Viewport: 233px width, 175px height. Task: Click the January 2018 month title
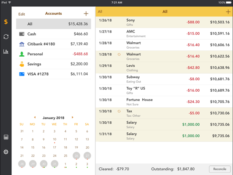coord(54,118)
